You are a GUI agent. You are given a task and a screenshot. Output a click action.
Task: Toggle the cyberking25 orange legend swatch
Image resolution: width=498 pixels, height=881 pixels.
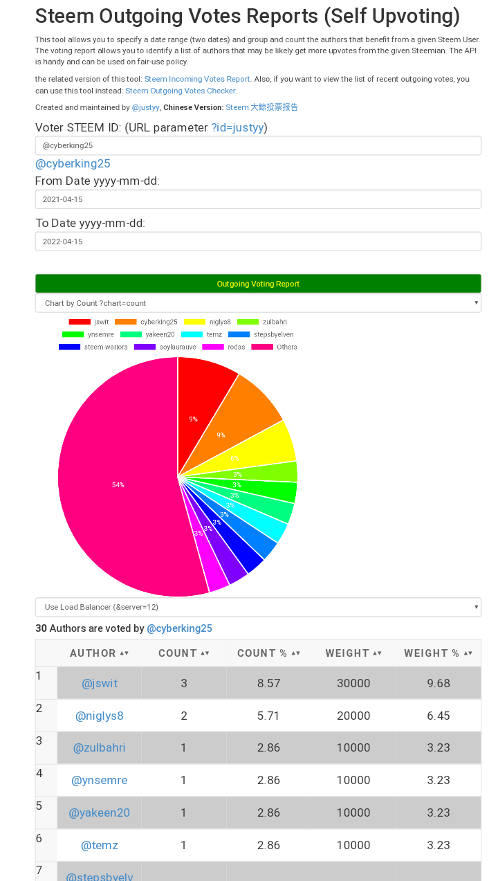(x=126, y=322)
